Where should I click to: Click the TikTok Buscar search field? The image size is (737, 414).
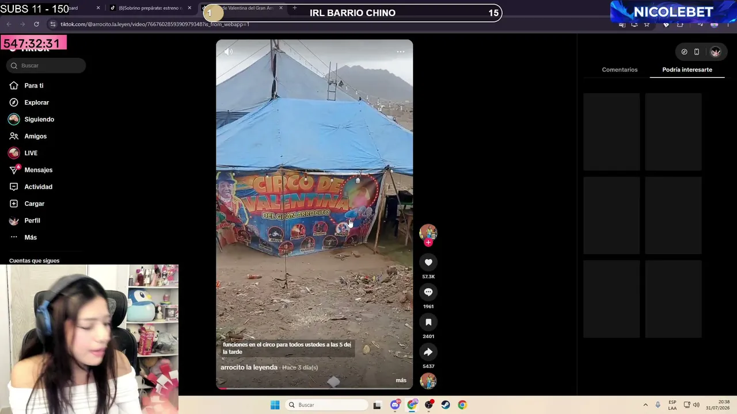click(46, 66)
